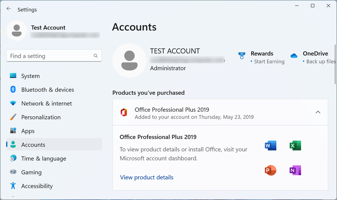The width and height of the screenshot is (337, 200).
Task: Navigate to Apps settings
Action: (x=28, y=131)
